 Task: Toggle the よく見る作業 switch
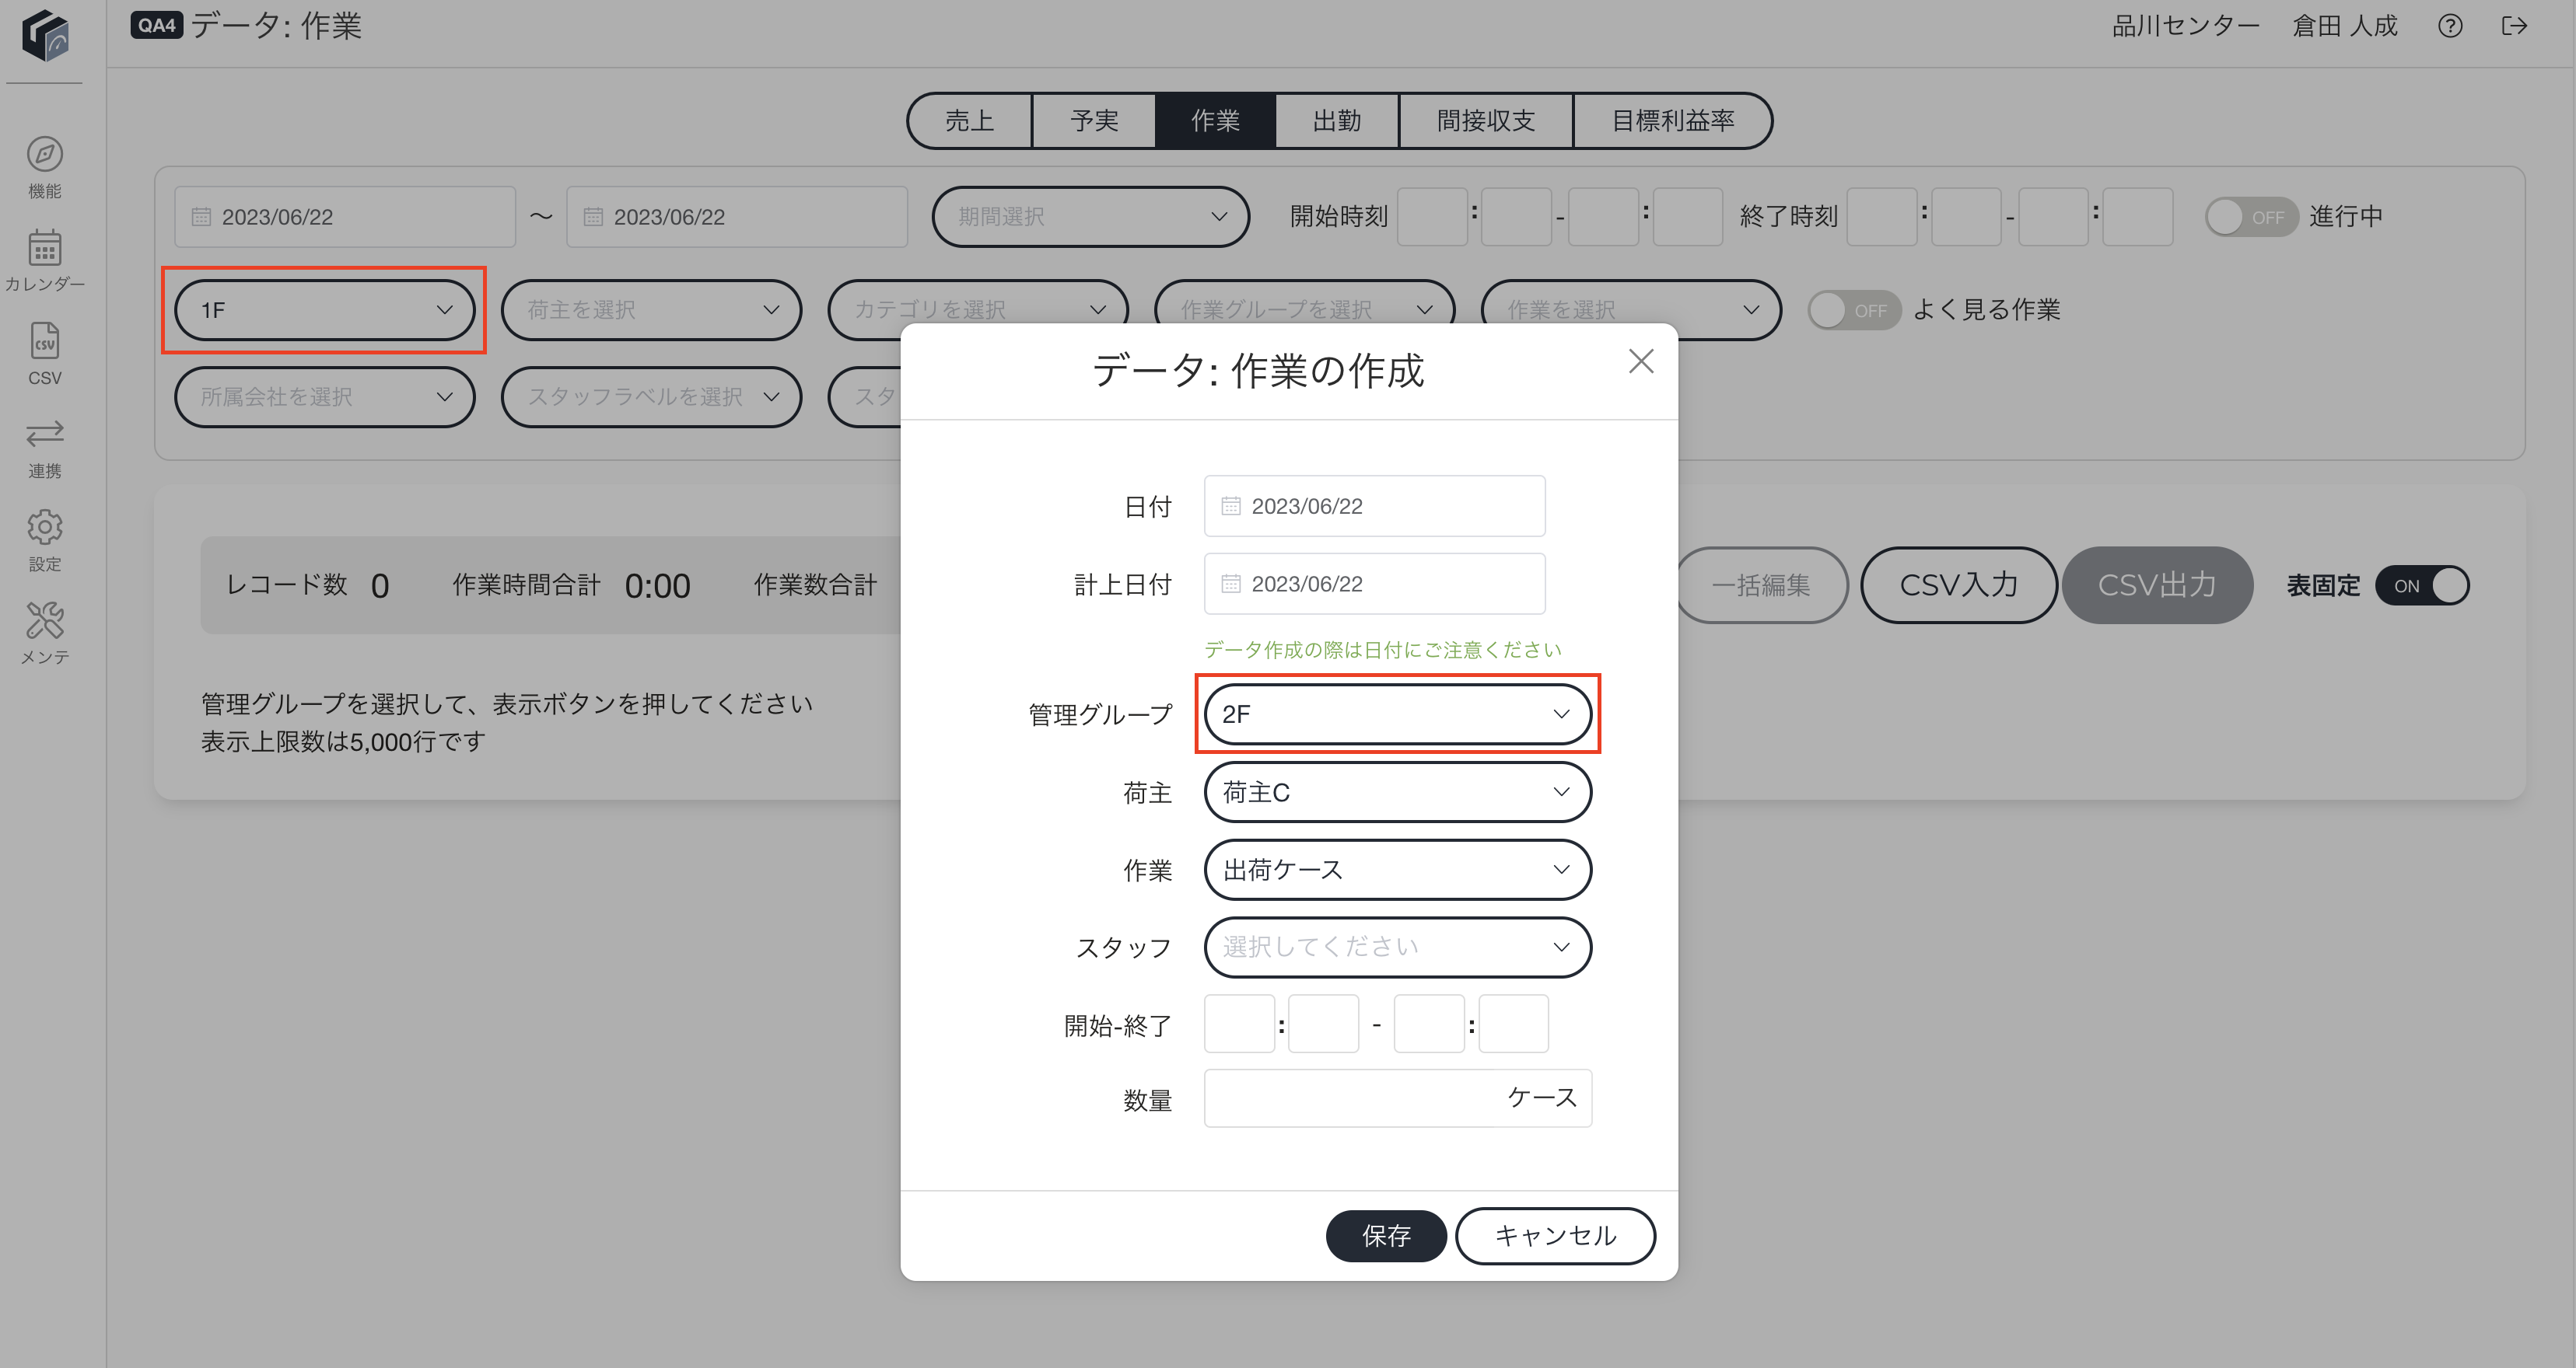click(x=1854, y=311)
